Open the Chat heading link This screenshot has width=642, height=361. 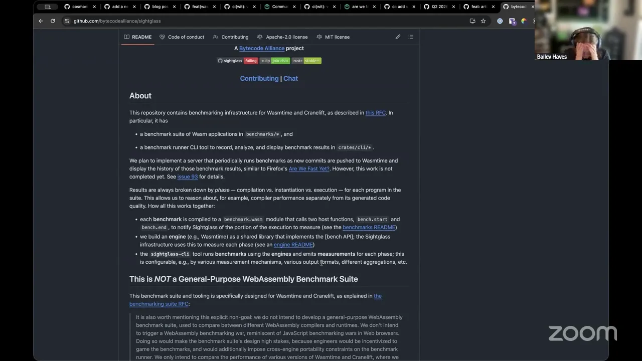pyautogui.click(x=290, y=78)
